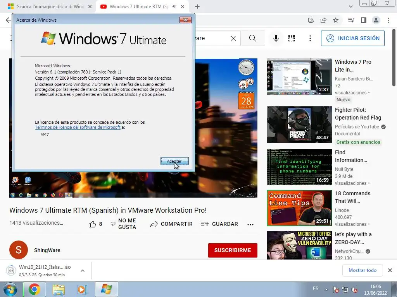Show hidden tray icons arrow
The width and height of the screenshot is (397, 297).
[326, 290]
